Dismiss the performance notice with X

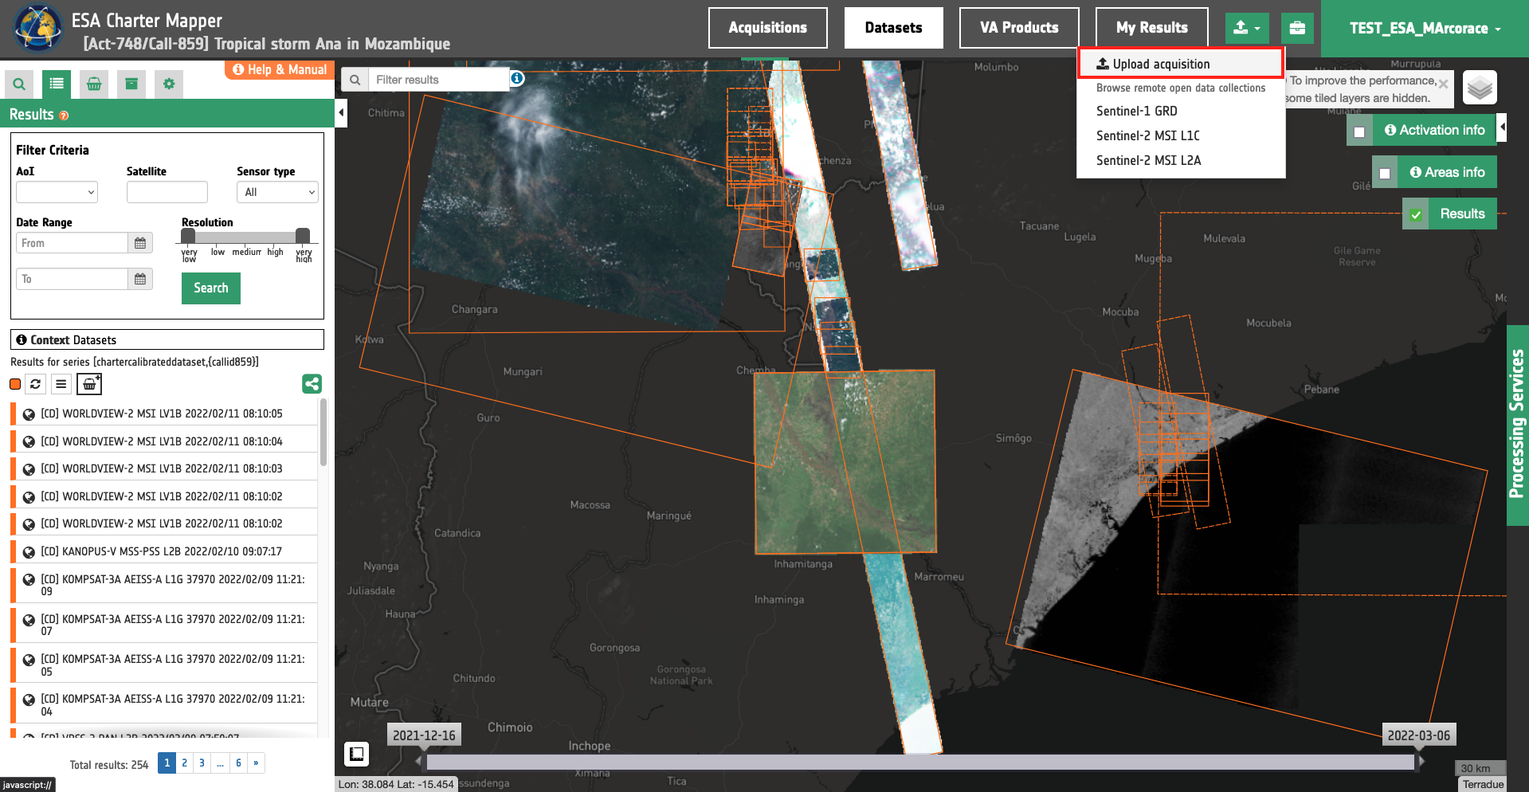pyautogui.click(x=1443, y=84)
